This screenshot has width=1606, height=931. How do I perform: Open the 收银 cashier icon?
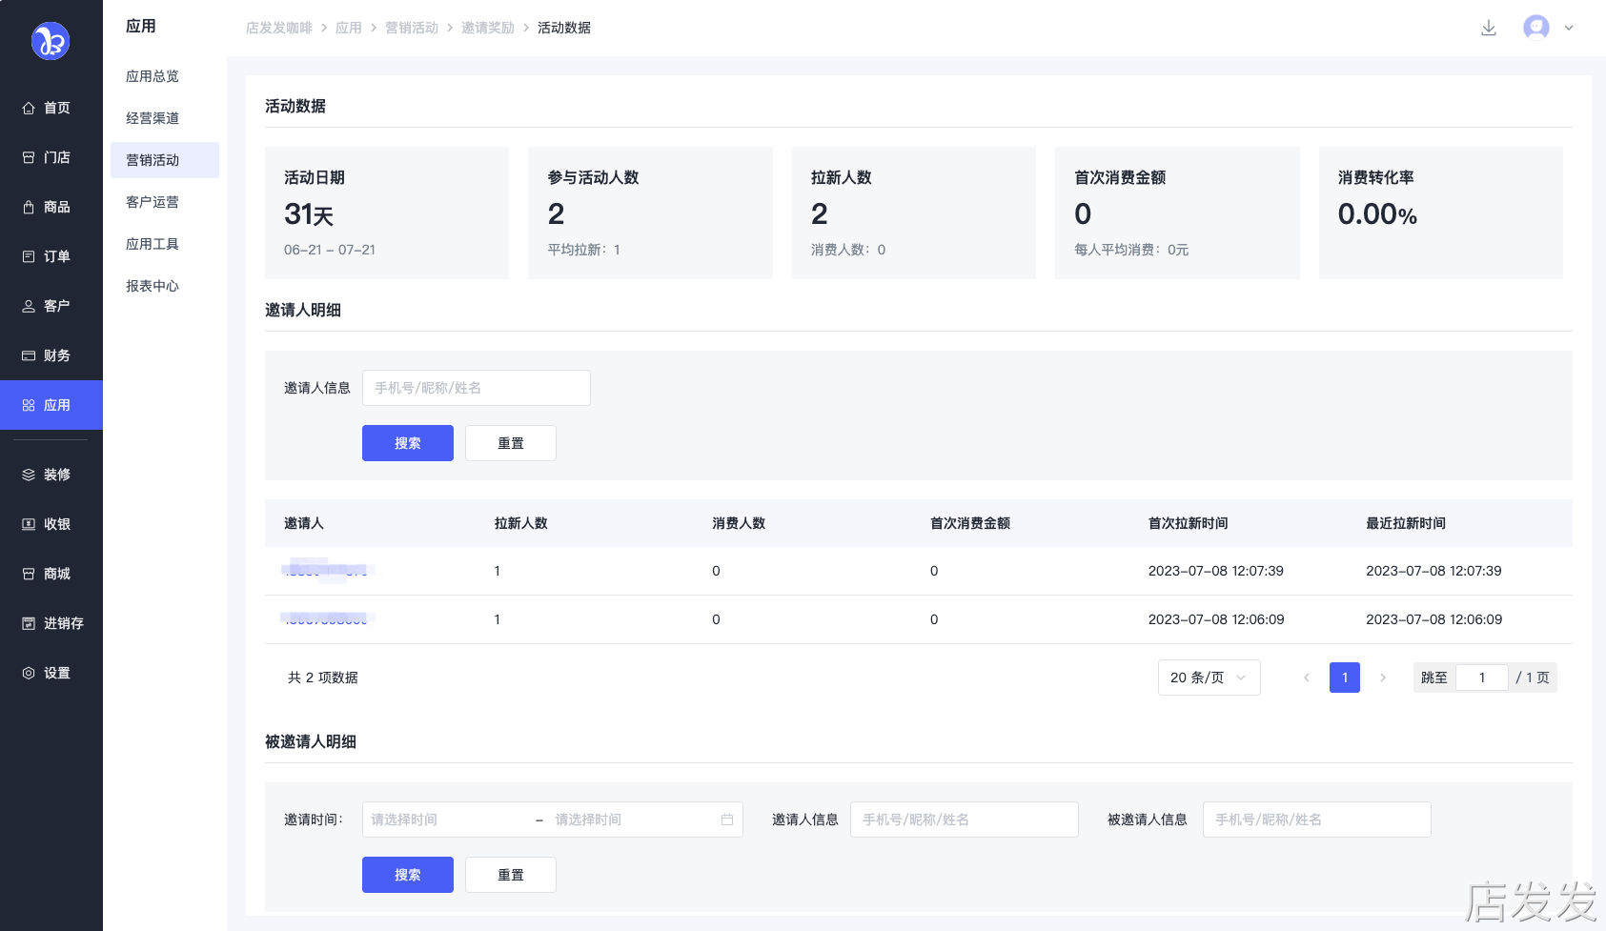[29, 525]
